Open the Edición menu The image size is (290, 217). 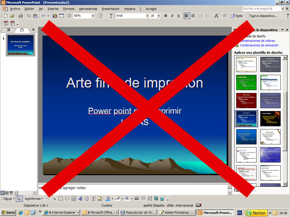(x=30, y=9)
